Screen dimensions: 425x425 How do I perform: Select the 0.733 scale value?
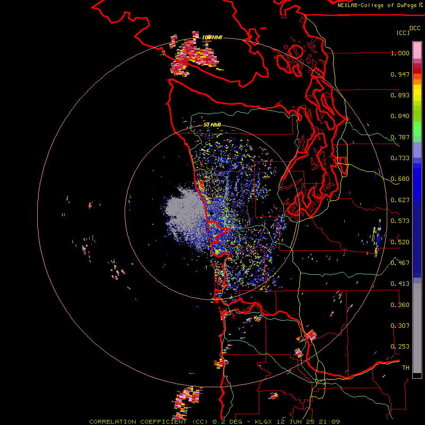click(x=400, y=158)
